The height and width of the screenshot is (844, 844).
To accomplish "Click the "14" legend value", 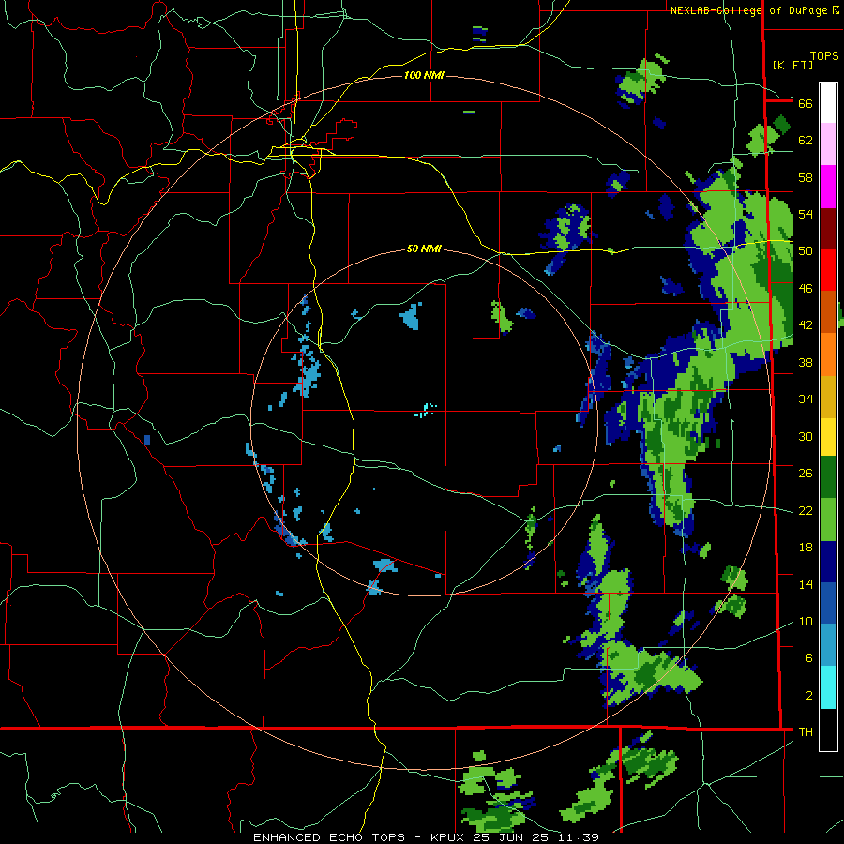I will [x=806, y=584].
